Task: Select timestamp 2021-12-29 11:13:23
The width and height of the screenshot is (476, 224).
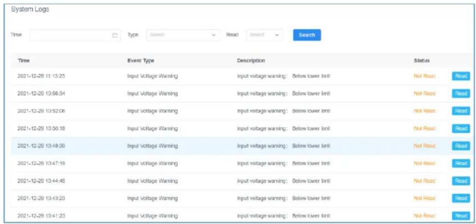Action: 41,76
